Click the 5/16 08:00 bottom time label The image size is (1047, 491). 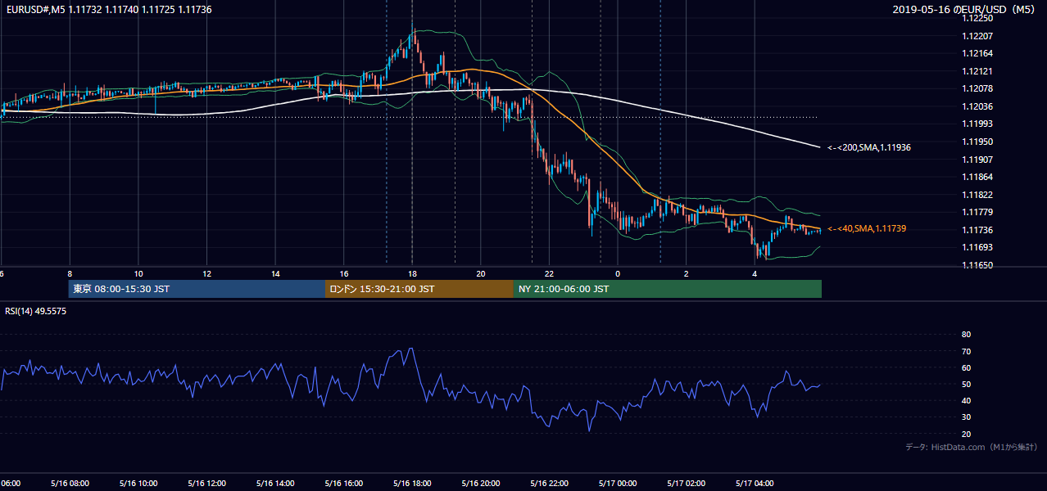[70, 484]
